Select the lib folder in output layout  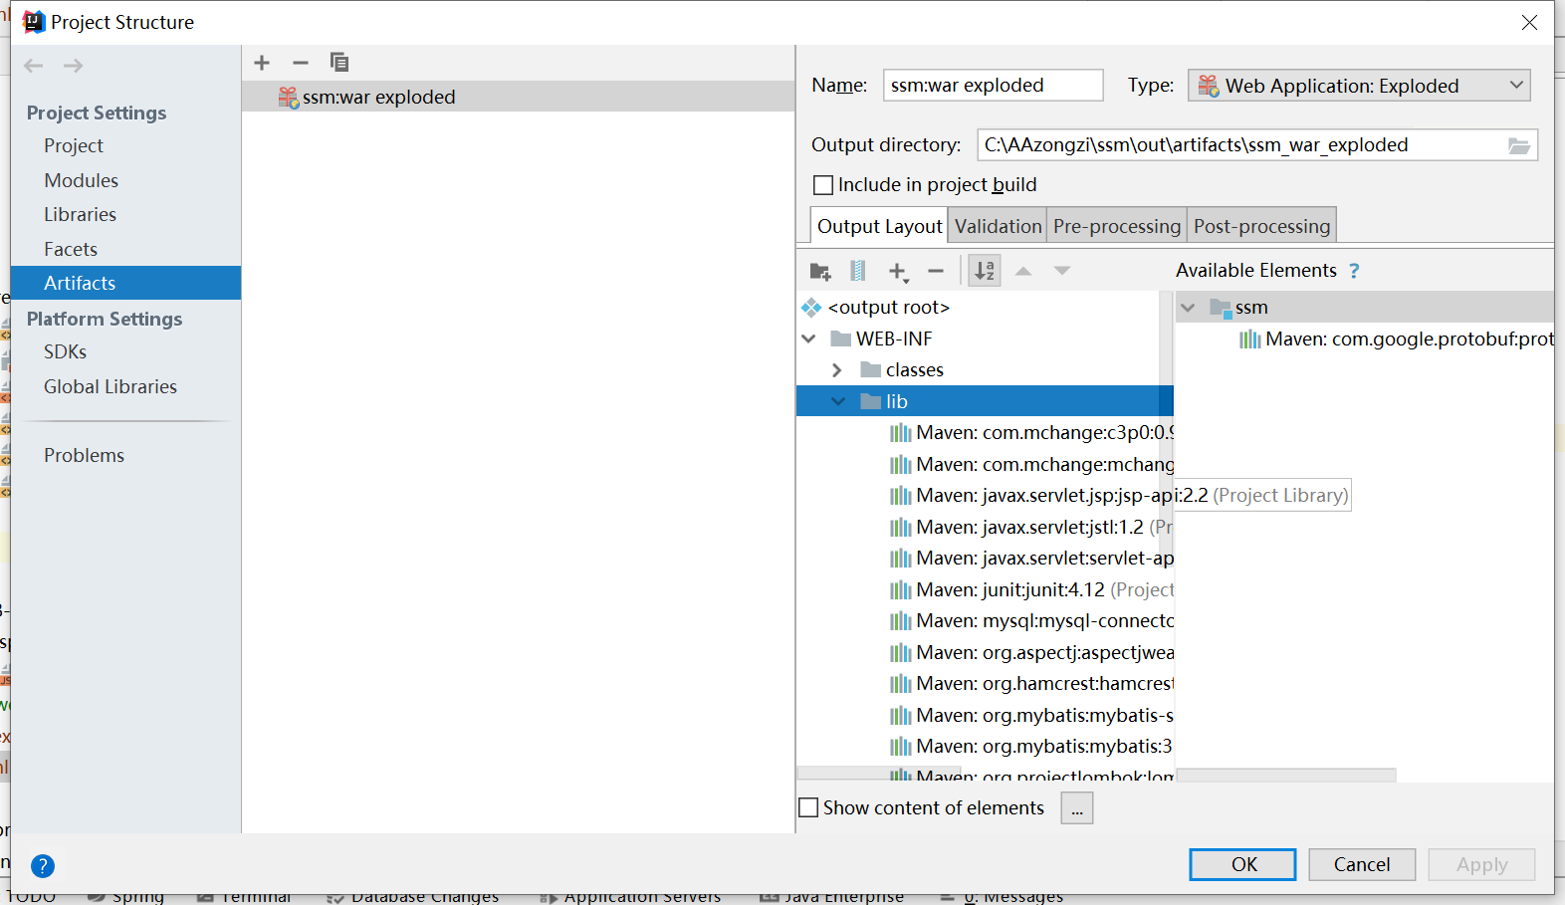pyautogui.click(x=884, y=401)
